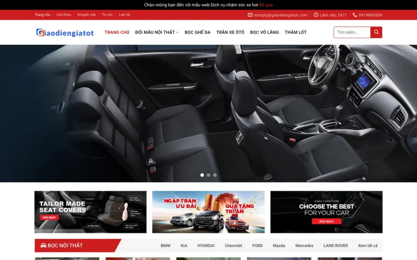Click the clock icon beside Làm việc 24/7
Viewport: 417px width, 260px height.
pyautogui.click(x=316, y=15)
